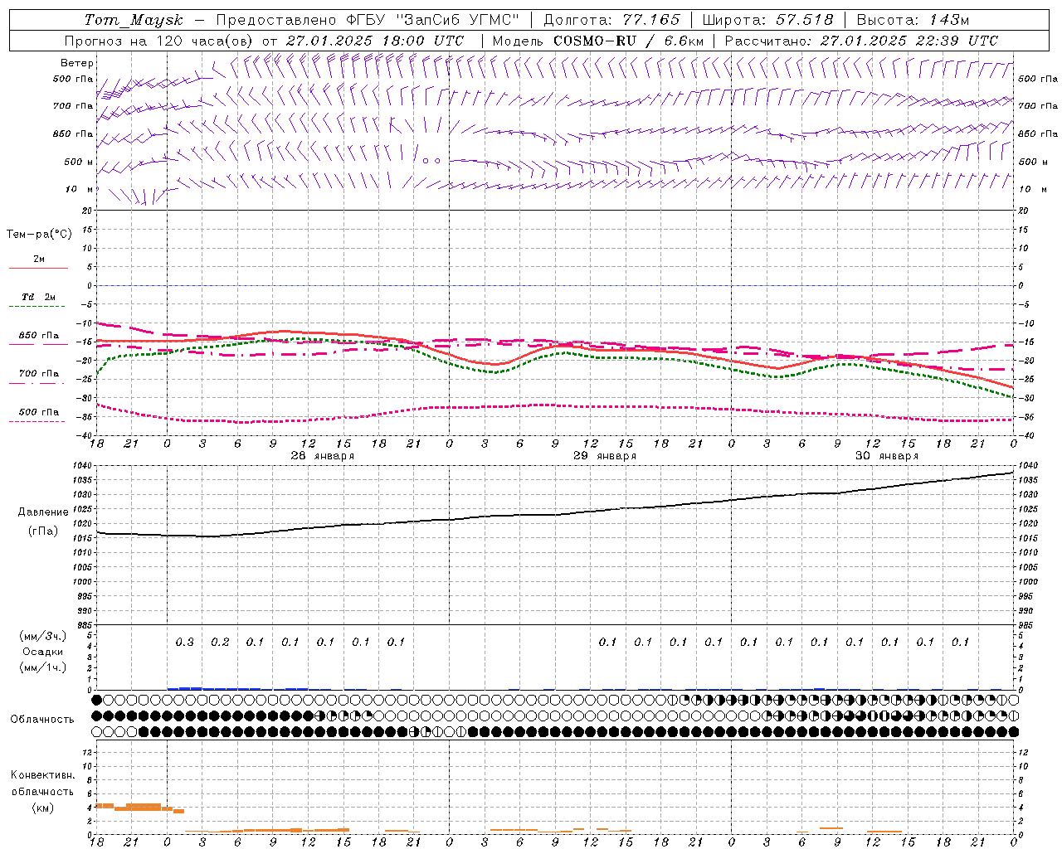
Task: Click the '(км)' unit label for convective cloud
Action: pyautogui.click(x=42, y=808)
